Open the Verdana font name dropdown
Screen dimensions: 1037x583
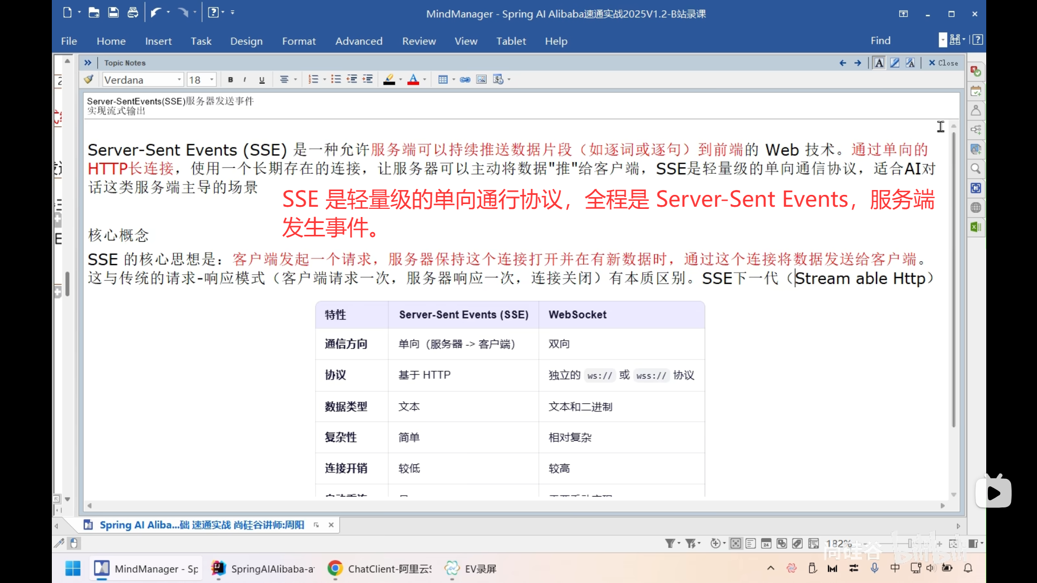point(179,80)
